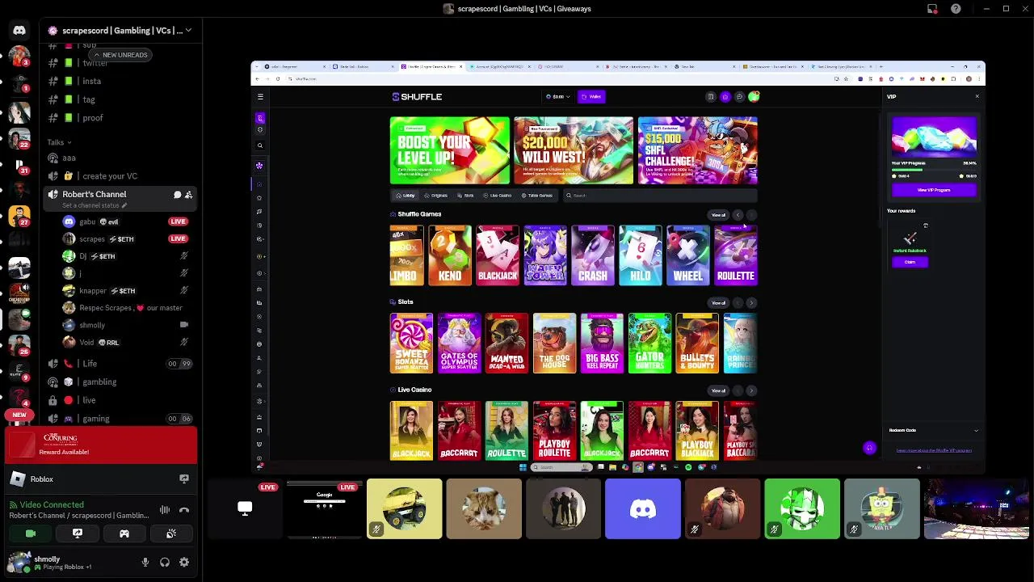Image resolution: width=1034 pixels, height=582 pixels.
Task: View all Shuffle Games
Action: (718, 215)
